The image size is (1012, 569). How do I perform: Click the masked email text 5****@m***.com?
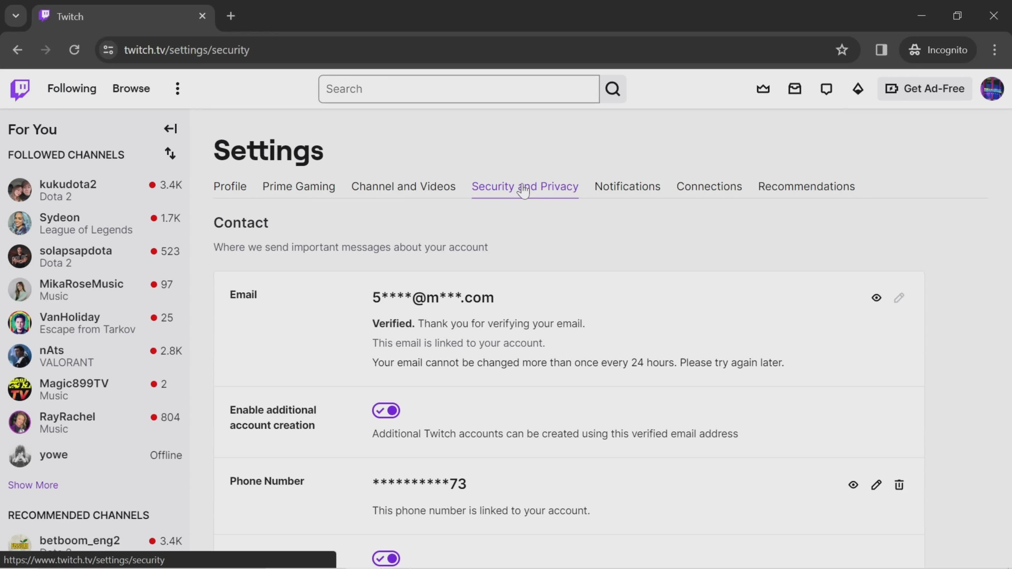[433, 298]
